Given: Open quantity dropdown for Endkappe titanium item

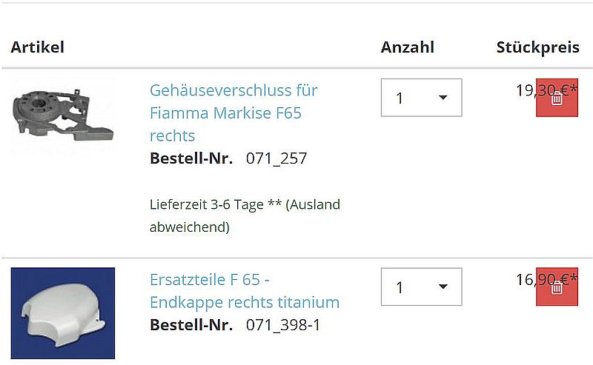Looking at the screenshot, I should [421, 287].
